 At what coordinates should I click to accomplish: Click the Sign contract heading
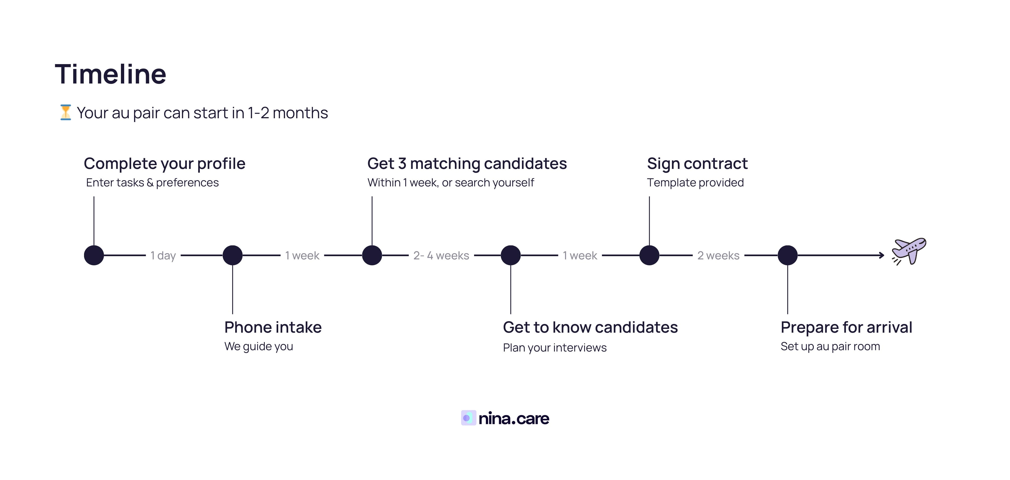pos(697,164)
